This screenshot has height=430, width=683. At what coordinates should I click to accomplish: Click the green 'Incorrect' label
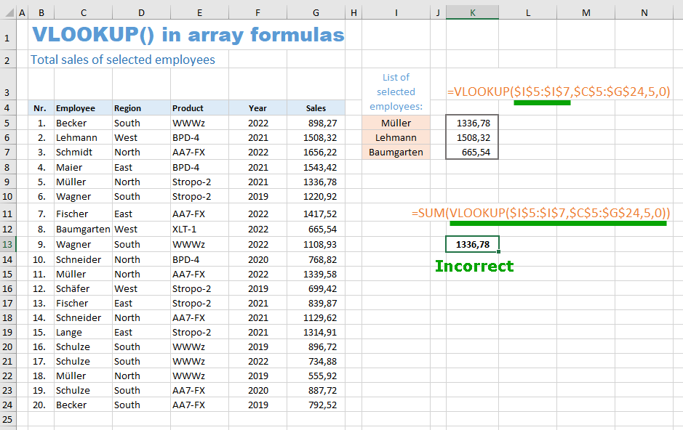(x=474, y=266)
